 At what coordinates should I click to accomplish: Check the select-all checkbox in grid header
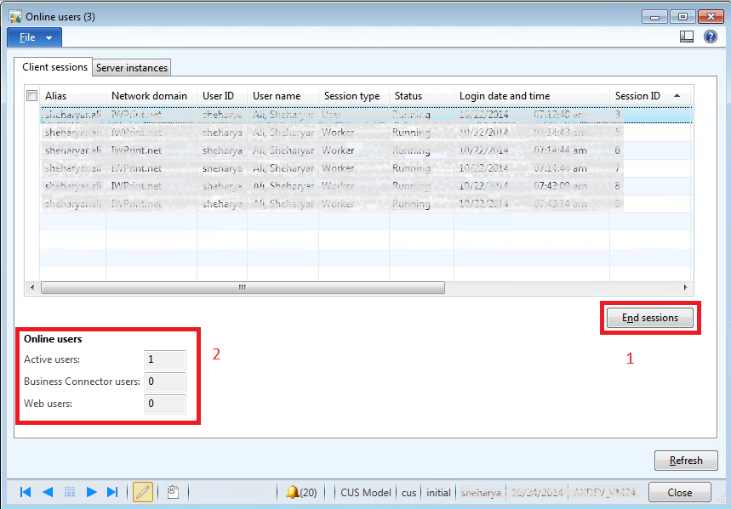click(32, 96)
